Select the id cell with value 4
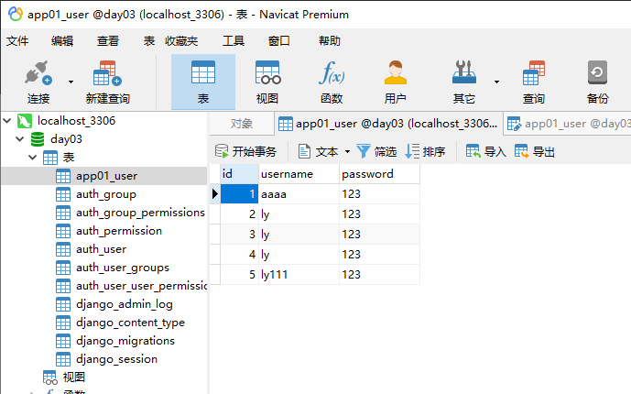The height and width of the screenshot is (394, 631). [x=239, y=255]
